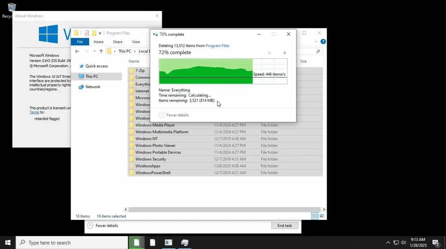446x249 pixels.
Task: Click the Up one level arrow in Explorer
Action: [101, 51]
